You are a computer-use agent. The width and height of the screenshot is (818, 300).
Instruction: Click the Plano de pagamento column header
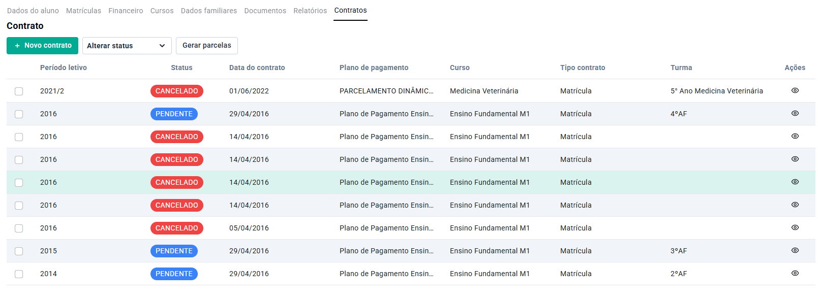click(x=374, y=68)
